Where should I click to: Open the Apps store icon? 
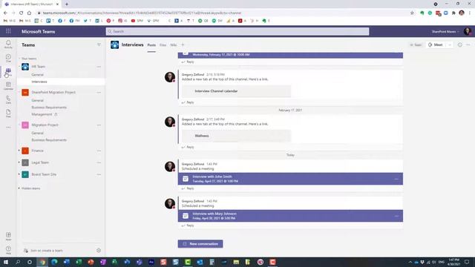point(8,237)
